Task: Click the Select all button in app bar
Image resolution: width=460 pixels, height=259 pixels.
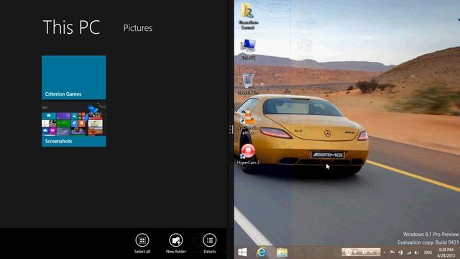Action: [x=142, y=243]
